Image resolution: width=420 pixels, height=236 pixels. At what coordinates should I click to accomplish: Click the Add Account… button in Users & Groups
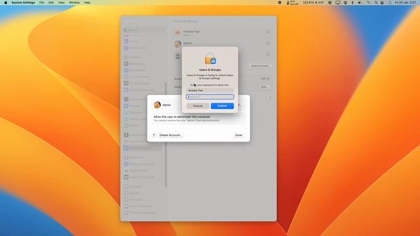(x=260, y=66)
